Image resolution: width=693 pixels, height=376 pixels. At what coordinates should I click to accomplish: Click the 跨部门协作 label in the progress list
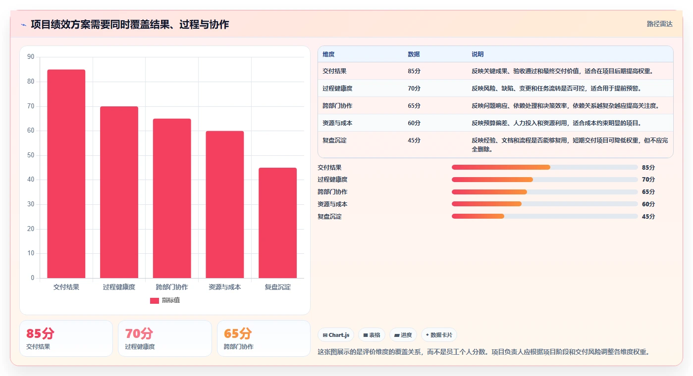click(x=332, y=192)
